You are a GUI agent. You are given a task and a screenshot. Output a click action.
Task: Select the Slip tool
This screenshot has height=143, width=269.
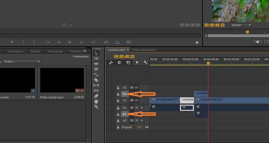[96, 85]
